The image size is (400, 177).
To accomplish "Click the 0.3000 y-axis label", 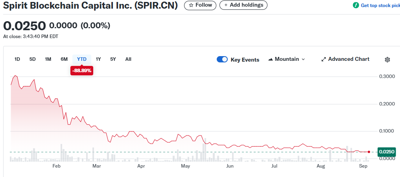I will (x=388, y=77).
